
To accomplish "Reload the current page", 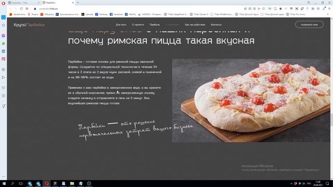I will (21, 9).
